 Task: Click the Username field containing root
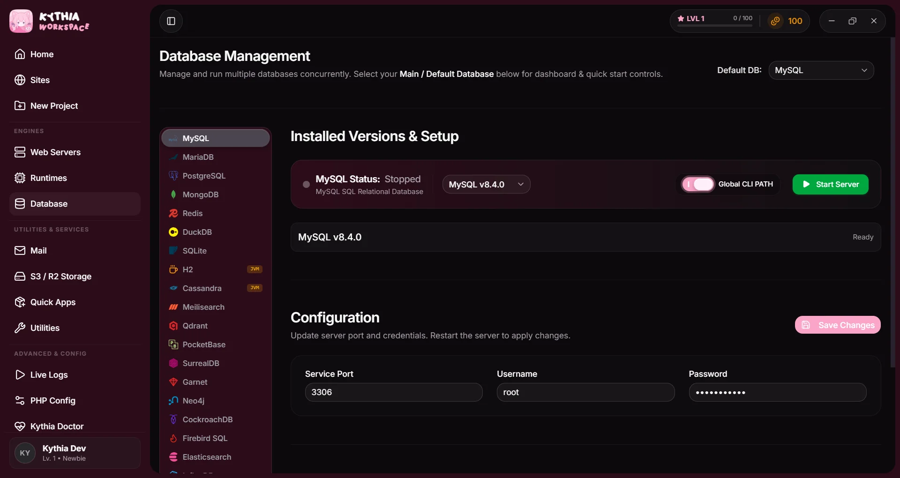coord(585,392)
